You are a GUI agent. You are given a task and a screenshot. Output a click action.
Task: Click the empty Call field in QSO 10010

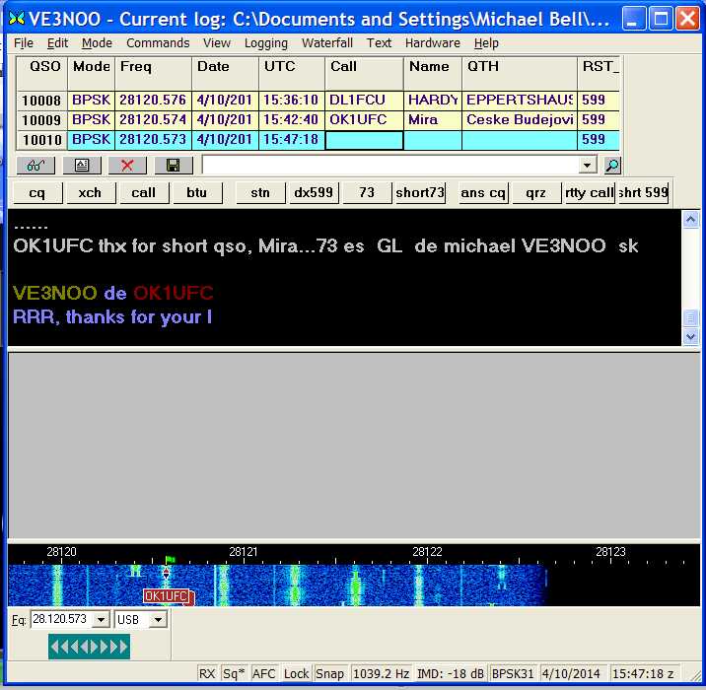(364, 140)
